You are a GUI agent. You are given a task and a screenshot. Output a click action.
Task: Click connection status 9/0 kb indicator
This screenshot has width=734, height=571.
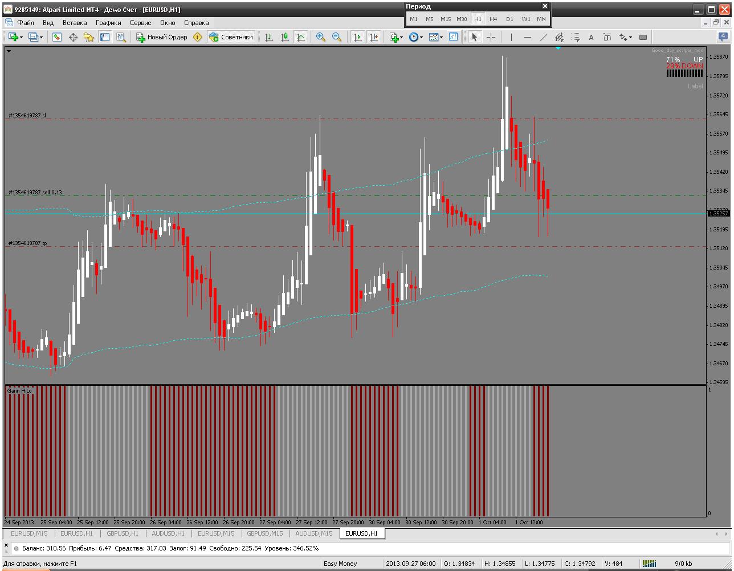pyautogui.click(x=683, y=564)
